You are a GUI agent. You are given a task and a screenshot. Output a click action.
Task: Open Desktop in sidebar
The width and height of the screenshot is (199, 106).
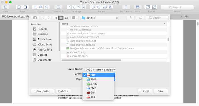[x=40, y=55]
